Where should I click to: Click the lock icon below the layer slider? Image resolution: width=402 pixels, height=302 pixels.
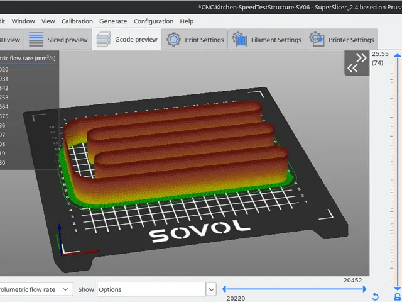pyautogui.click(x=398, y=297)
